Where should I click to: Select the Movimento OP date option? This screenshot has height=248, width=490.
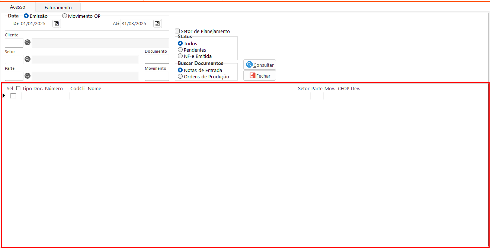(x=65, y=16)
